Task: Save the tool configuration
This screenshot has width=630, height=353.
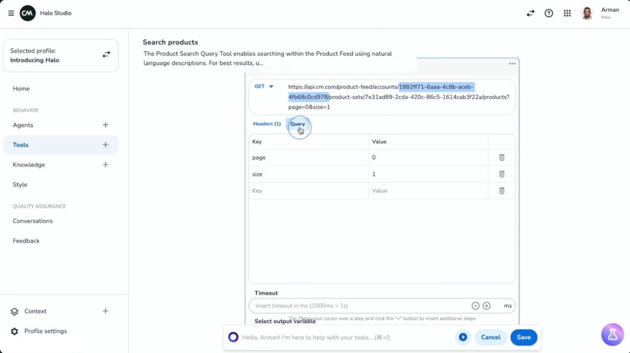Action: tap(523, 337)
